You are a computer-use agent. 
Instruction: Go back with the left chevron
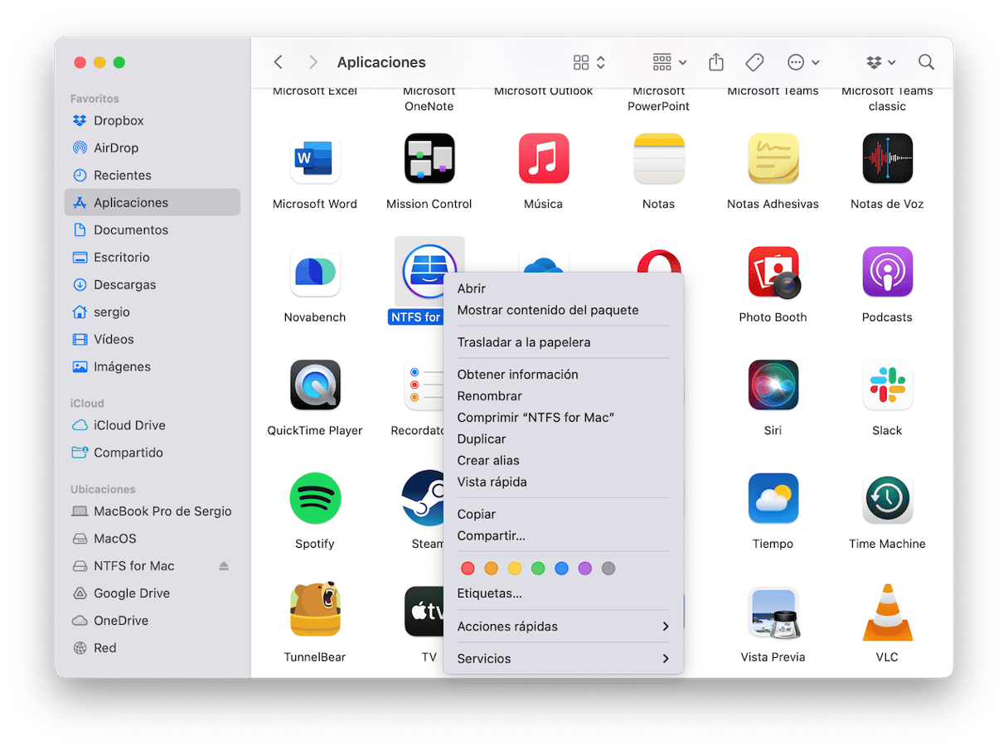[x=279, y=62]
